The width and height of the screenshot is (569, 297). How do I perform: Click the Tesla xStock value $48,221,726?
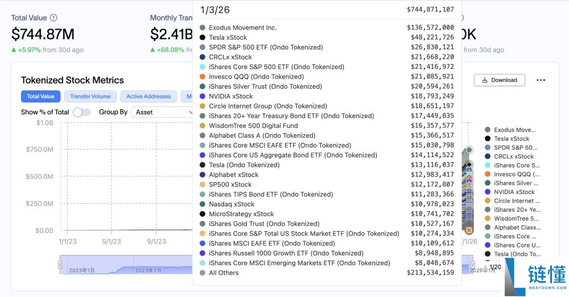click(x=432, y=38)
